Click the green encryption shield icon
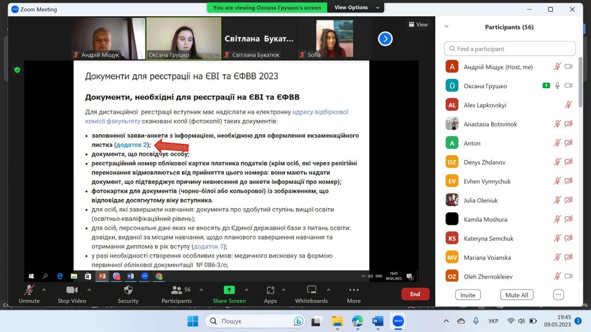 click(x=17, y=70)
